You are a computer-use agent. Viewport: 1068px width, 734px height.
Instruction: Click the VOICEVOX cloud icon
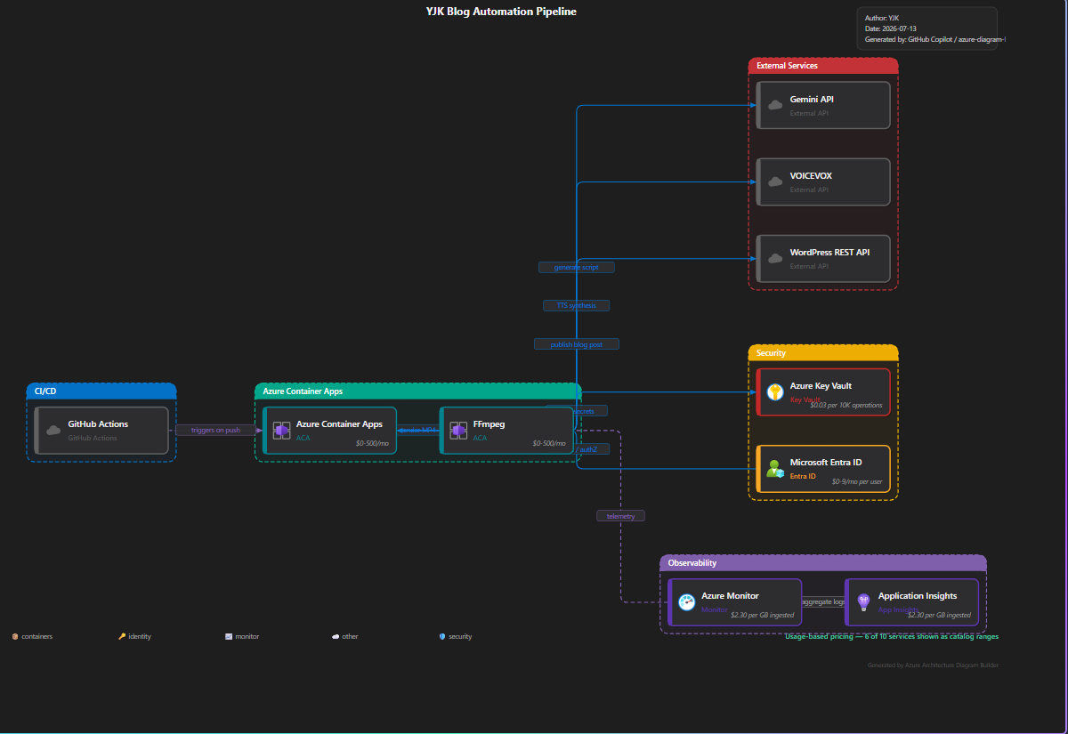coord(775,181)
